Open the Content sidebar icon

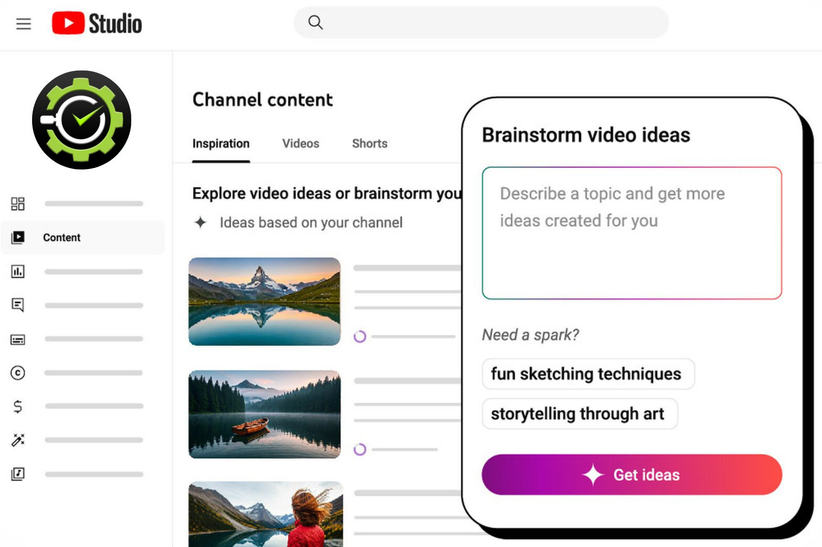pos(18,237)
